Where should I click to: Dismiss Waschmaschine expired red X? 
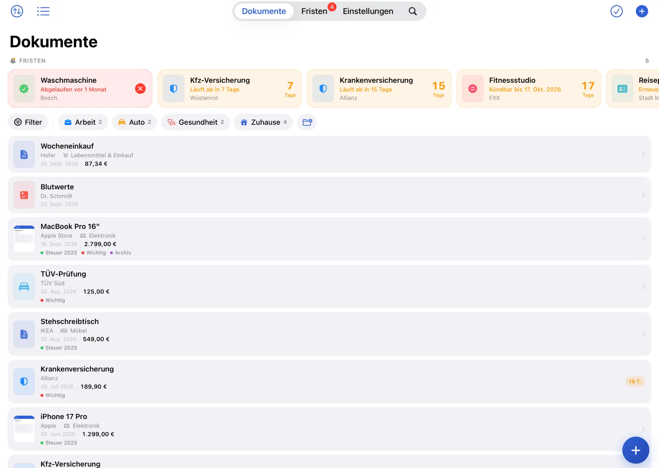(x=140, y=88)
